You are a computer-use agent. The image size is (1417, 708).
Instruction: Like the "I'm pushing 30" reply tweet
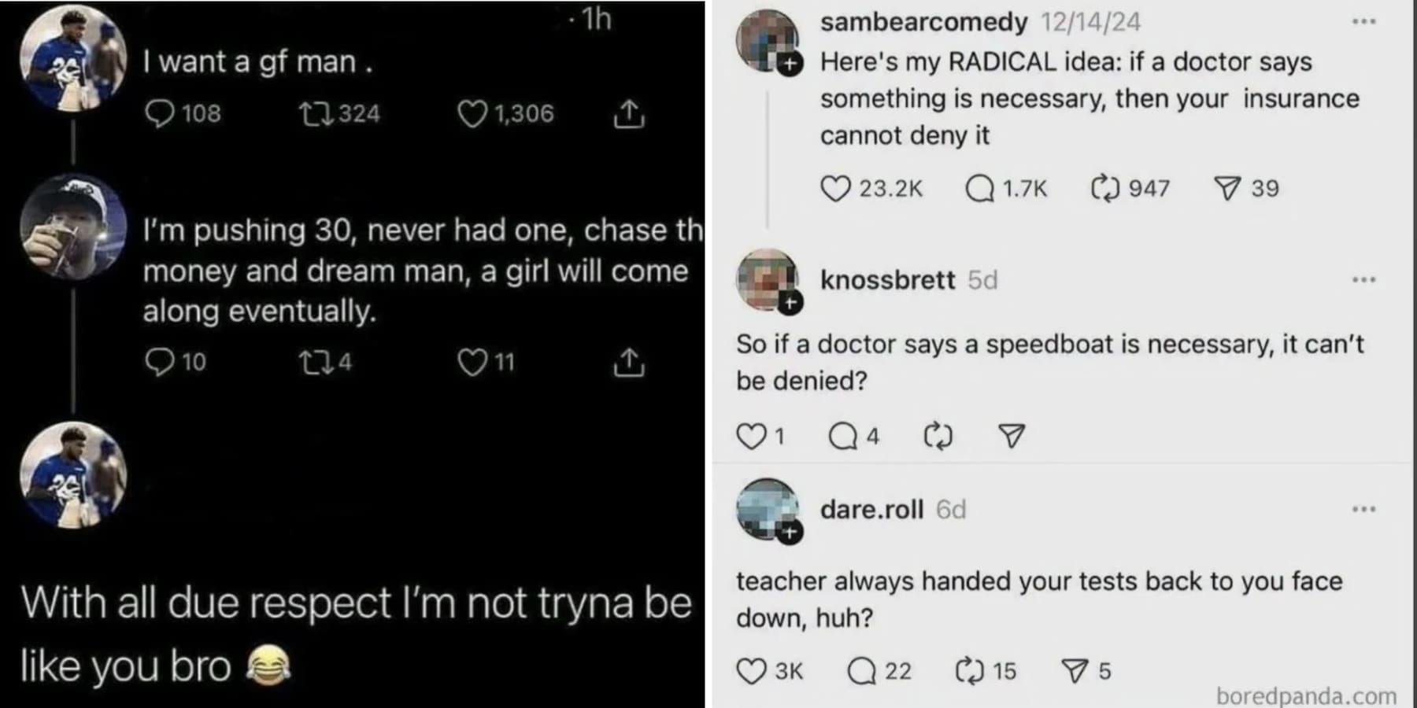coord(472,362)
